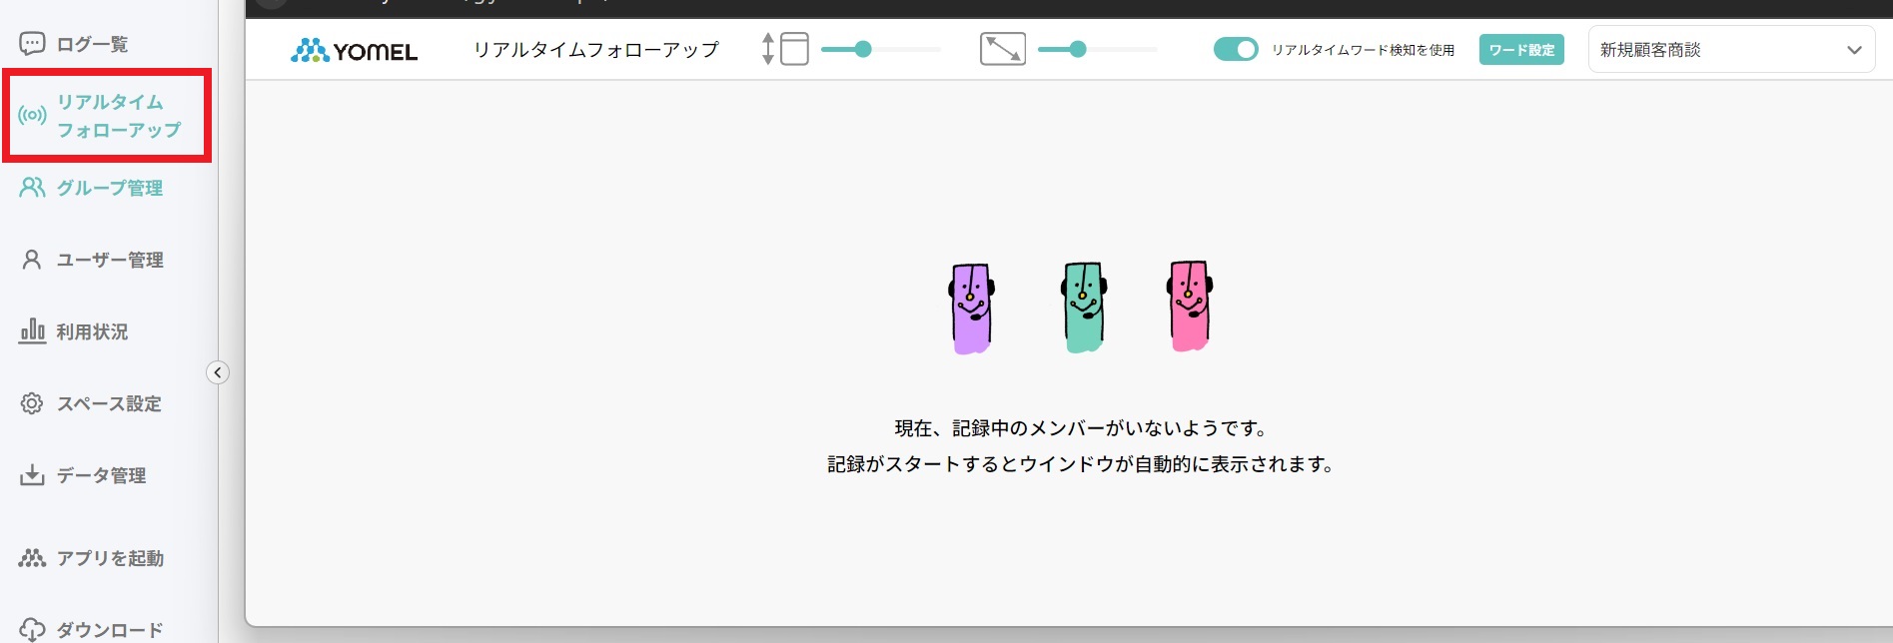Screen dimensions: 1893x643
Task: Click the group people icon beside グループ管理
Action: click(33, 187)
